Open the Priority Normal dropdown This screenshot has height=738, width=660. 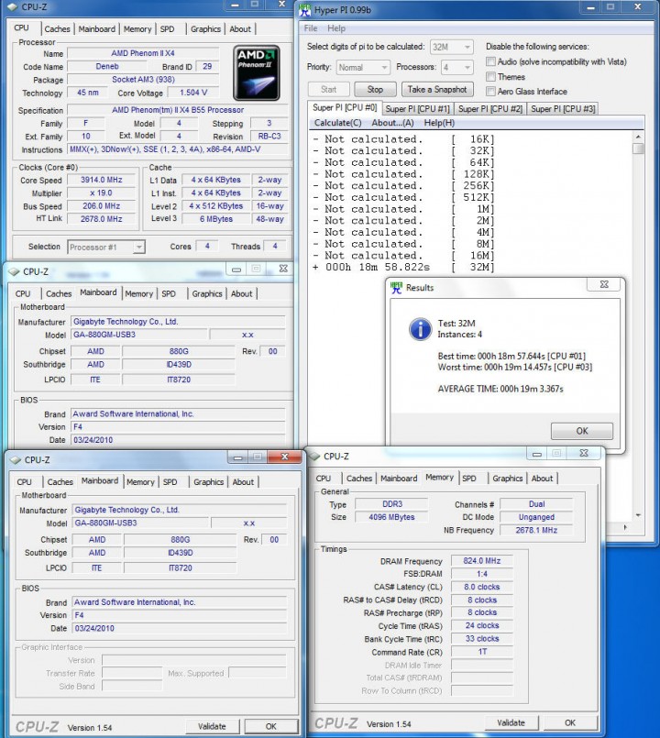click(x=363, y=67)
